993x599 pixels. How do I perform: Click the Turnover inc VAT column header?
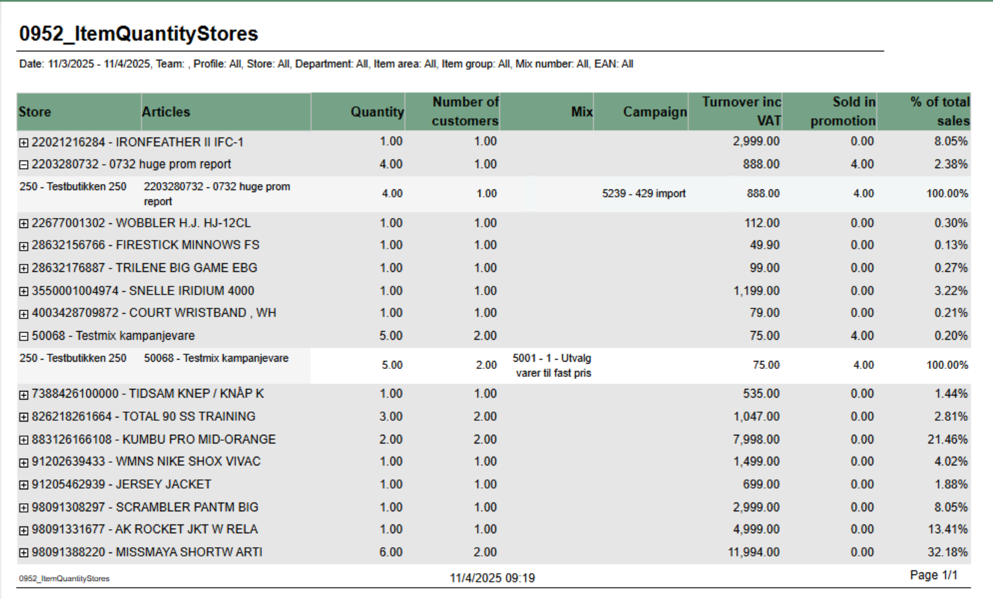click(741, 111)
